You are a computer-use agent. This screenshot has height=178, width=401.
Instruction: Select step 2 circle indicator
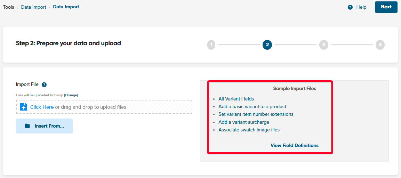pos(267,45)
